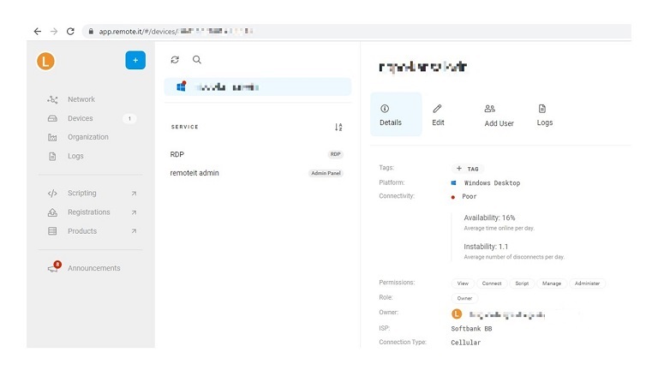Click the Windows icon next to Platform
Viewport: 658px width, 370px height.
(453, 183)
